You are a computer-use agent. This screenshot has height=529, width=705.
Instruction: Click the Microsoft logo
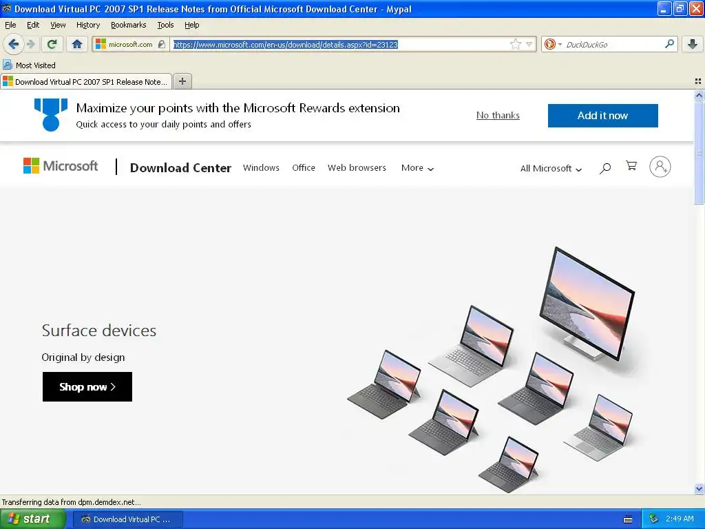[x=61, y=165]
